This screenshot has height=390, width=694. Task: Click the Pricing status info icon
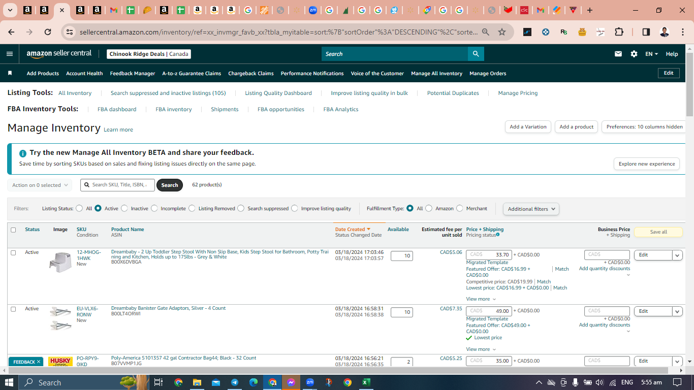(x=498, y=235)
